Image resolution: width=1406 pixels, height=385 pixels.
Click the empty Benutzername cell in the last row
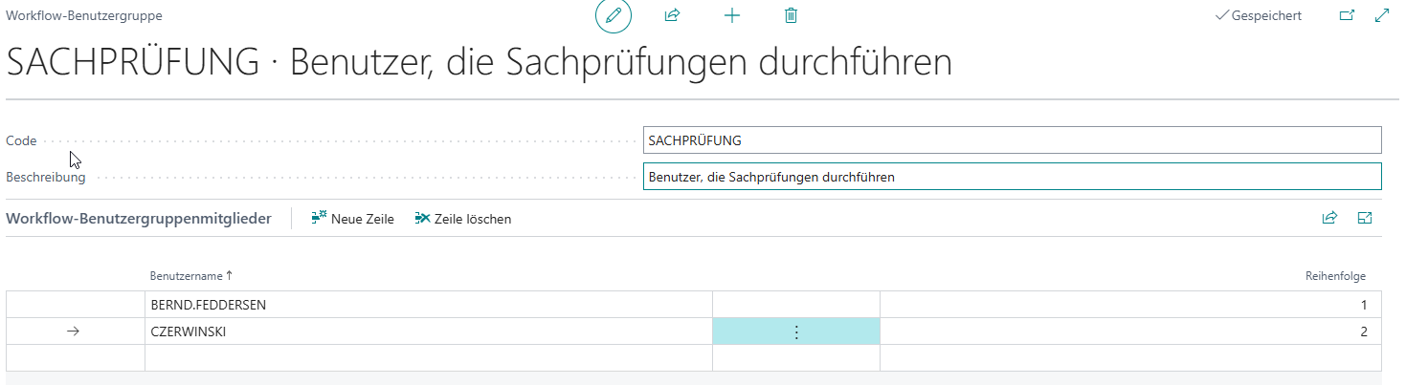pos(427,358)
